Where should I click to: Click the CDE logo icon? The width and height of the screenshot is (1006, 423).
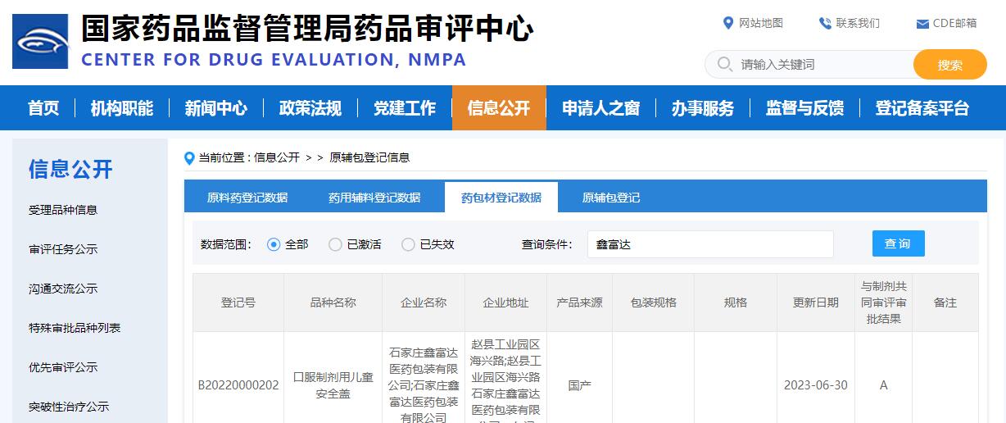[x=40, y=41]
